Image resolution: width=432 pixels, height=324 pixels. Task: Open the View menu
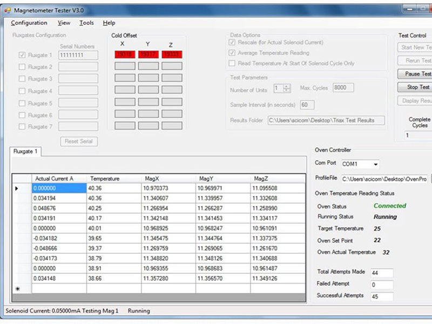64,23
